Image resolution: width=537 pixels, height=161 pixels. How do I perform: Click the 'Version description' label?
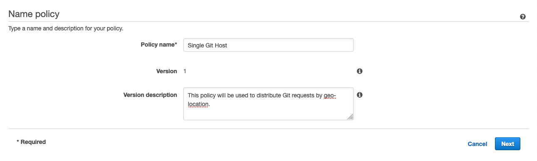point(150,95)
